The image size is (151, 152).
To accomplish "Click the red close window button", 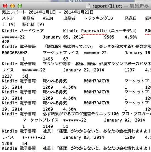I will 5,6.
